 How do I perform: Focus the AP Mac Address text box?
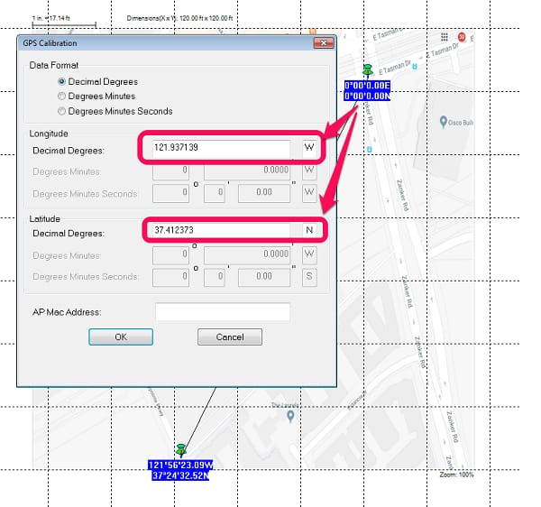pyautogui.click(x=223, y=312)
